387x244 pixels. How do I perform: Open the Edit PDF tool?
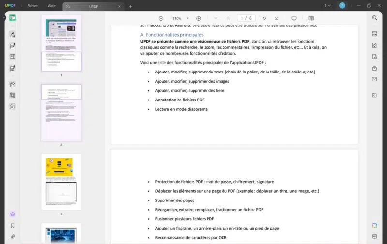[13, 46]
